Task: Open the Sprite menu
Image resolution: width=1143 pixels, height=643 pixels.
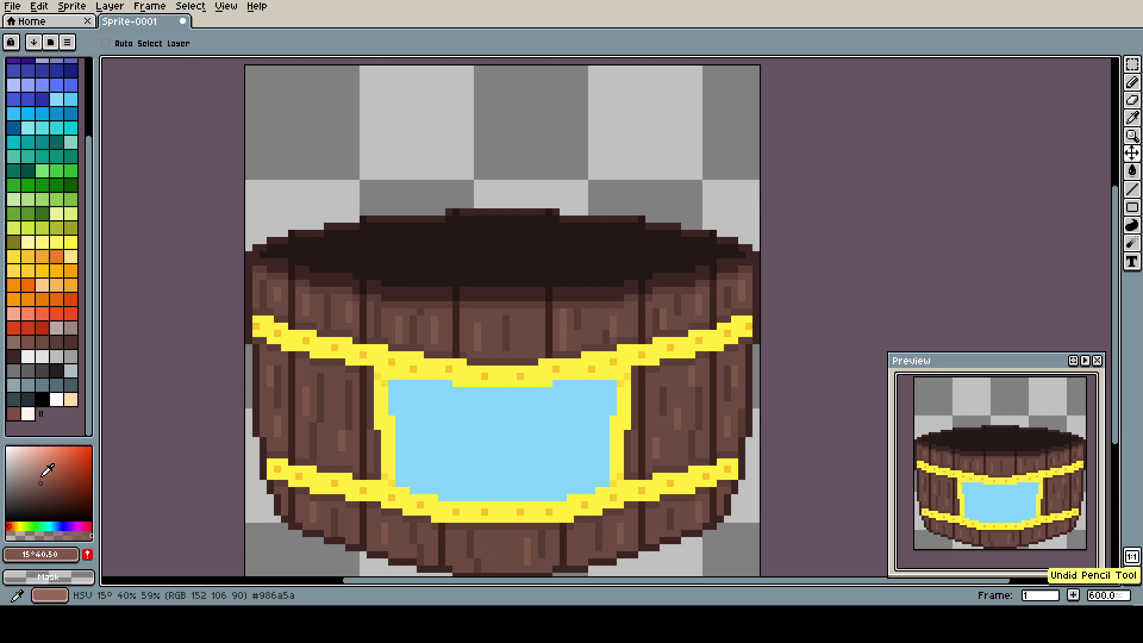Action: pyautogui.click(x=72, y=6)
